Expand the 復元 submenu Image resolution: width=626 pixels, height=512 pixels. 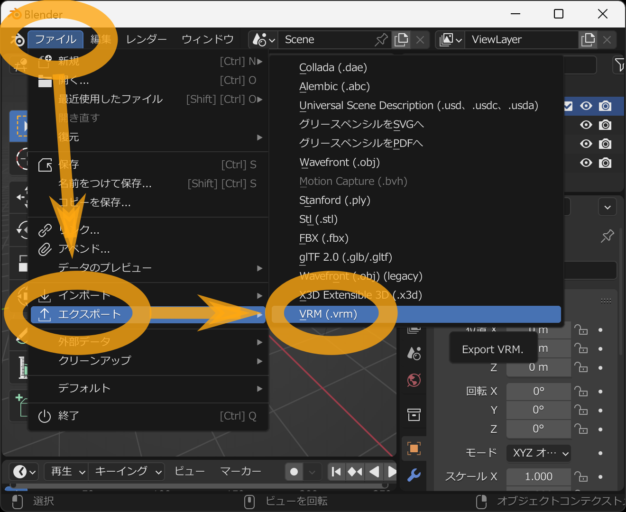pyautogui.click(x=148, y=137)
